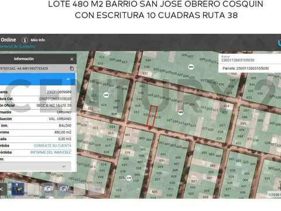The width and height of the screenshot is (281, 211).
Task: Click the red-outlined parcel 030
Action: pyautogui.click(x=152, y=116)
